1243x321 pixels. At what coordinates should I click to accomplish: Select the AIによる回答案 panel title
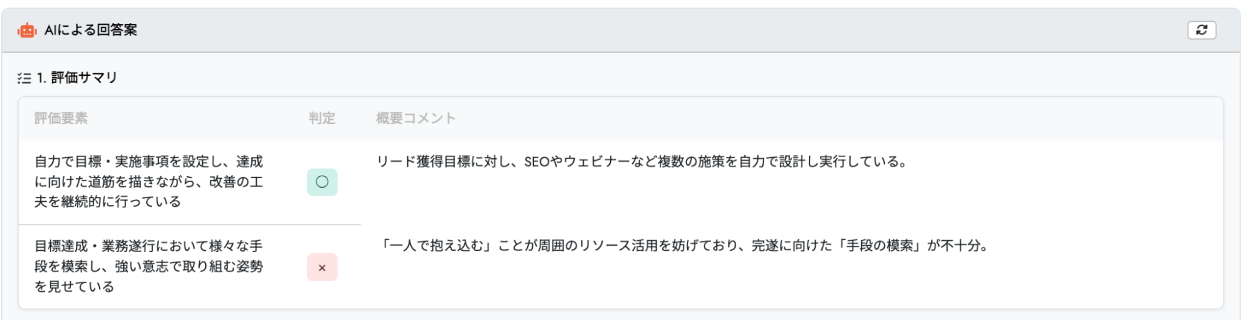click(91, 30)
